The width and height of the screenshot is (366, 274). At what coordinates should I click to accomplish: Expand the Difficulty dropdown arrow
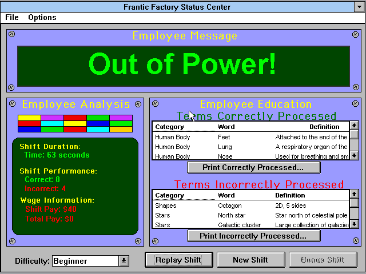pos(124,261)
